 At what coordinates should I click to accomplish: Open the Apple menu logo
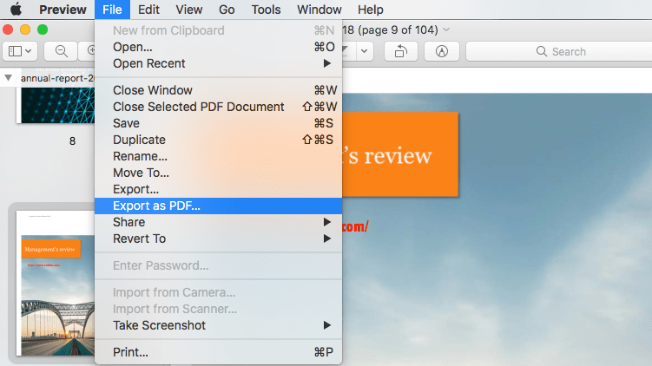tap(16, 10)
